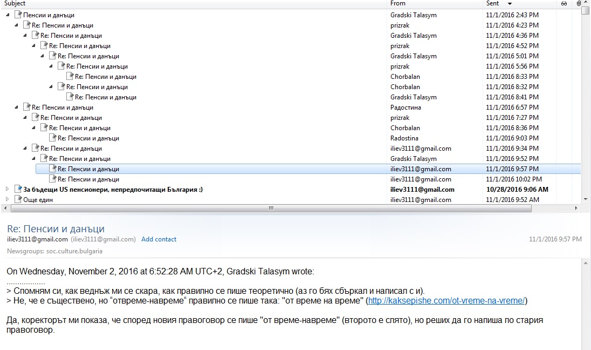Click the 'Add contact' link
Viewport: 591px width, 350px height.
[x=159, y=239]
